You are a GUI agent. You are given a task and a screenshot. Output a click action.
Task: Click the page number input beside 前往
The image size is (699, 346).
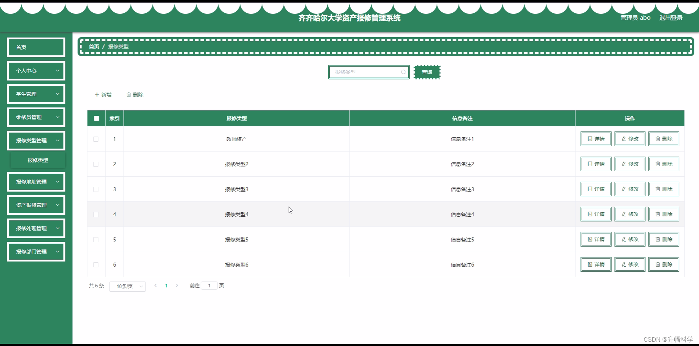point(209,286)
